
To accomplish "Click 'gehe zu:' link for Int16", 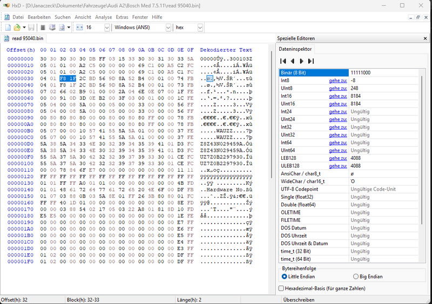I will [x=337, y=96].
